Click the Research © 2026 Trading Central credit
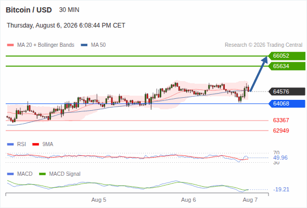 263,45
